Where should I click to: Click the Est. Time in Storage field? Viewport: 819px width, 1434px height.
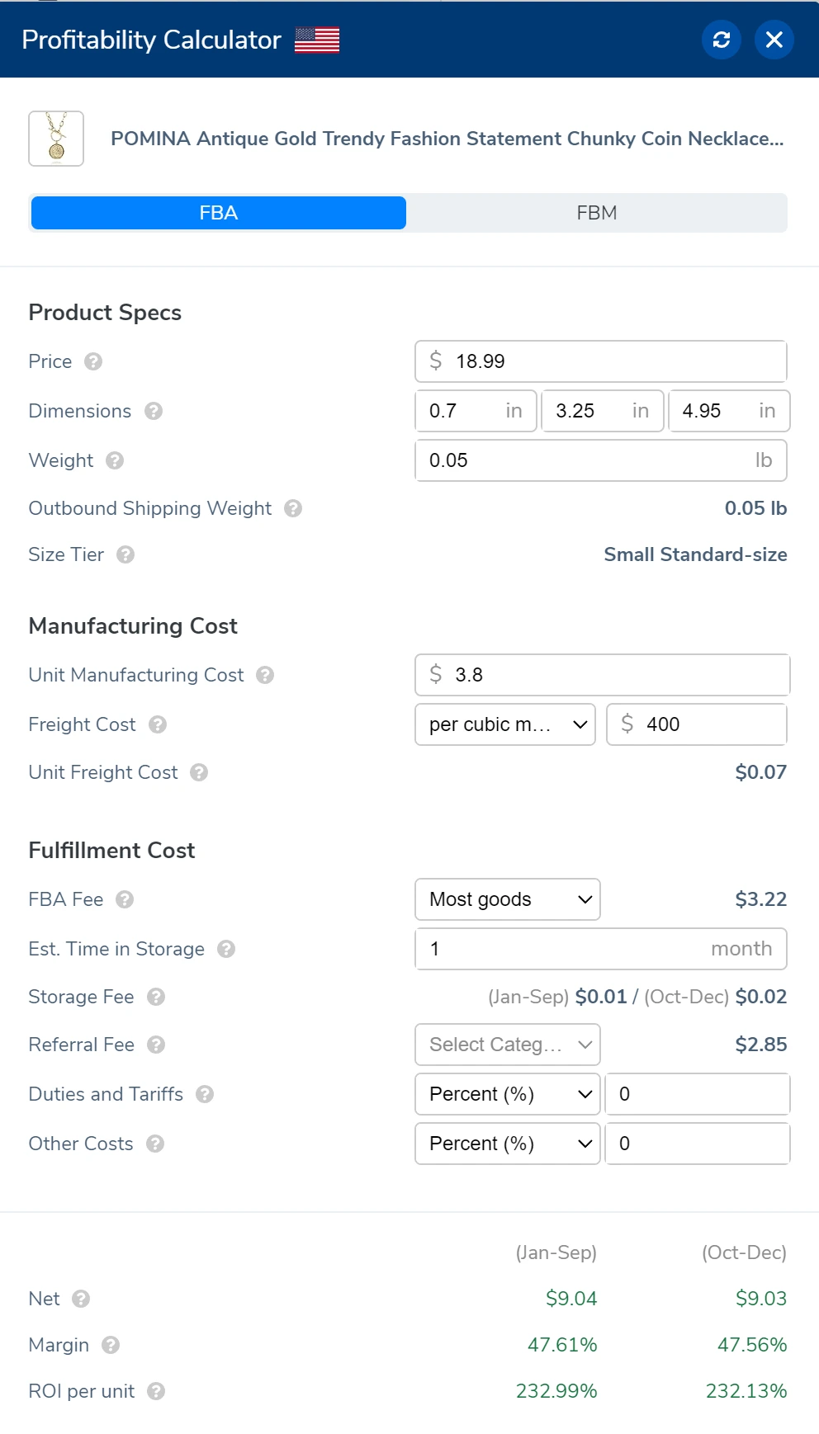pos(600,949)
